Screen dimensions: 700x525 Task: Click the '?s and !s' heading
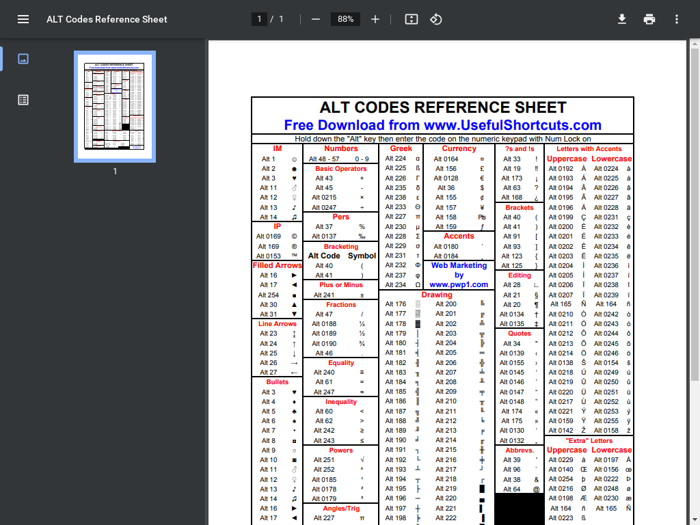pos(520,149)
